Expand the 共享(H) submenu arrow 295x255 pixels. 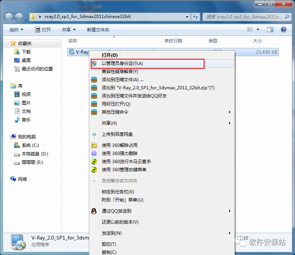229,123
